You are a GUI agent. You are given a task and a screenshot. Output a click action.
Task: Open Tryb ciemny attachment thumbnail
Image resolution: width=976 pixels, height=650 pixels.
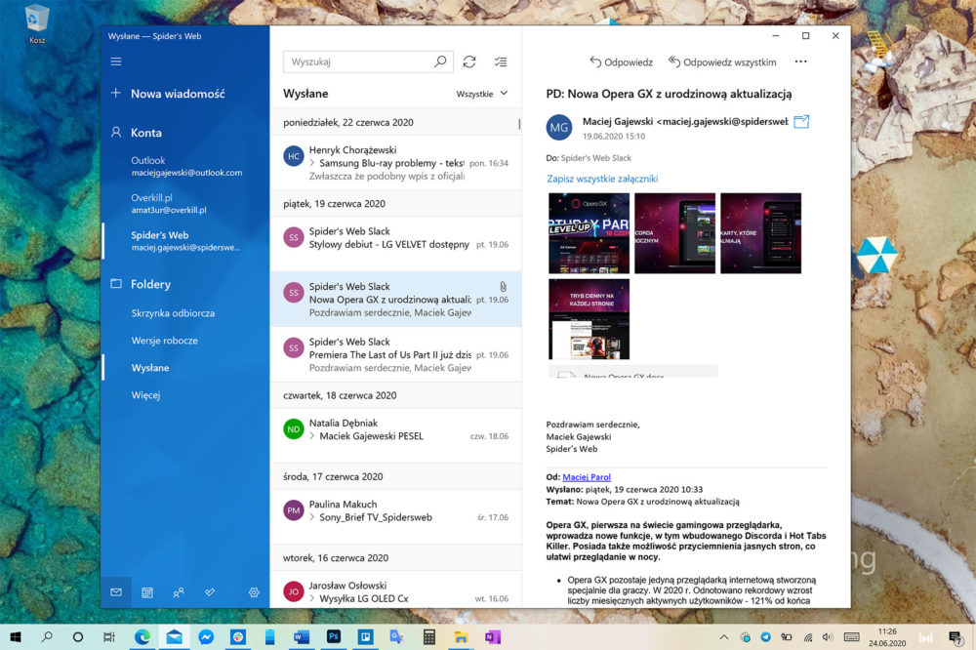click(x=589, y=319)
